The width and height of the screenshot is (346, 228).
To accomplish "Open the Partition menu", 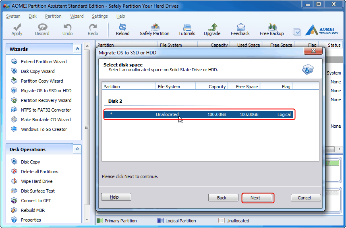I will point(53,16).
